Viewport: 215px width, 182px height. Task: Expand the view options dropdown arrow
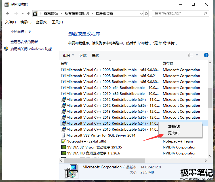coord(197,55)
